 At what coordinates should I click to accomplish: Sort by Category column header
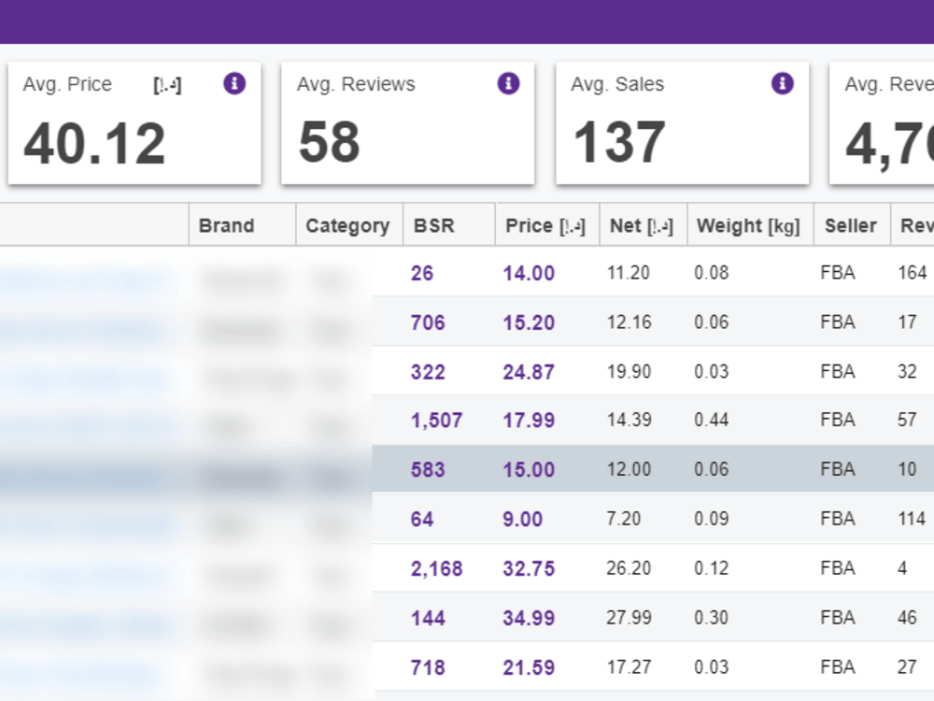(x=347, y=226)
